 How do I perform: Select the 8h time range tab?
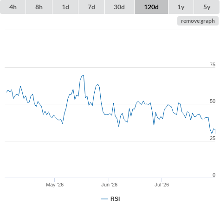pos(39,7)
